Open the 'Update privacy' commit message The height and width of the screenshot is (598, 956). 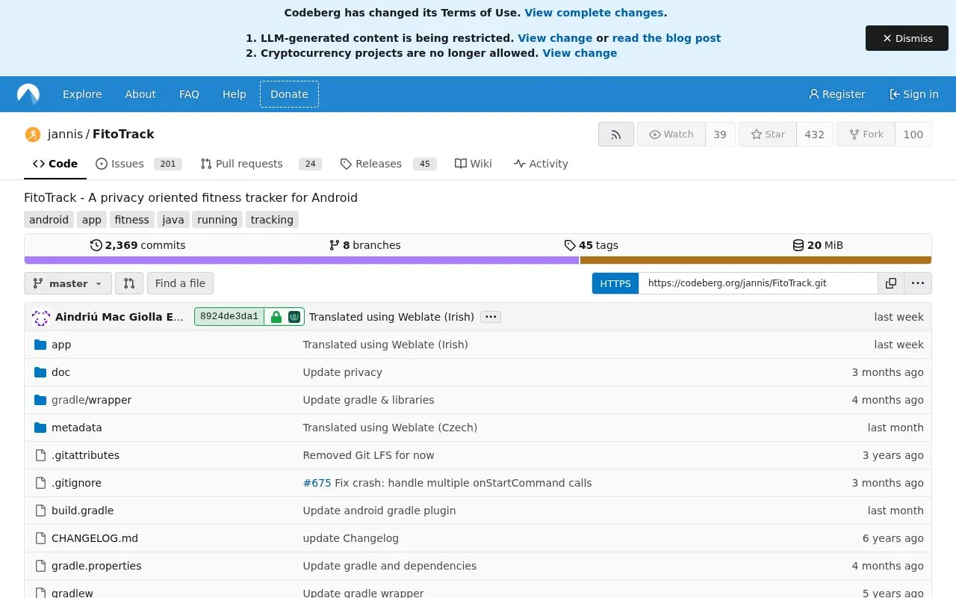342,372
